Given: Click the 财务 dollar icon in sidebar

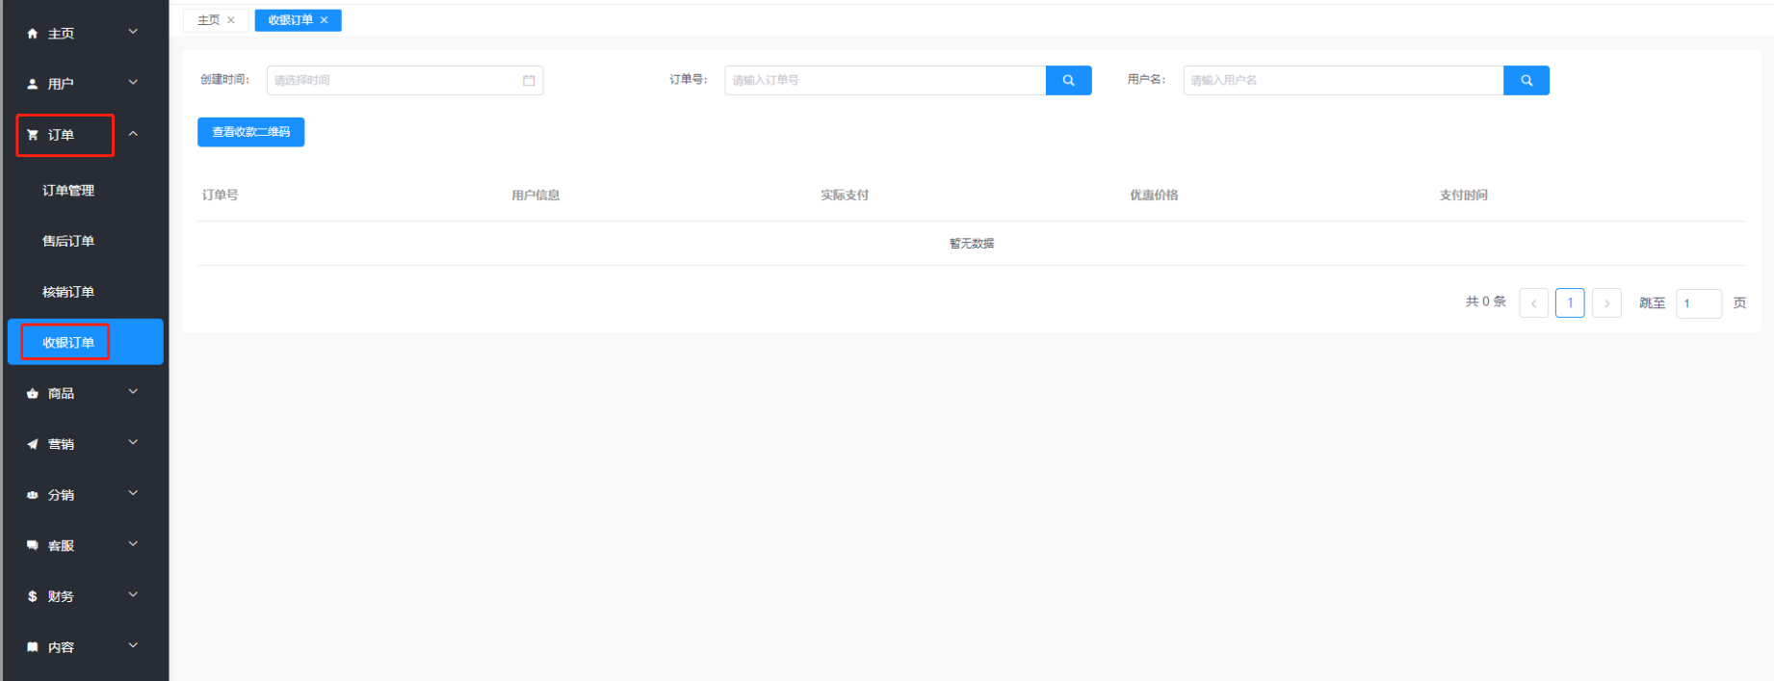Looking at the screenshot, I should tap(33, 597).
